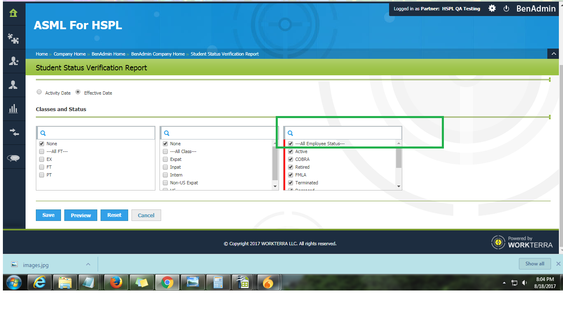Collapse the breadcrumb bar using right chevron

[x=554, y=53]
